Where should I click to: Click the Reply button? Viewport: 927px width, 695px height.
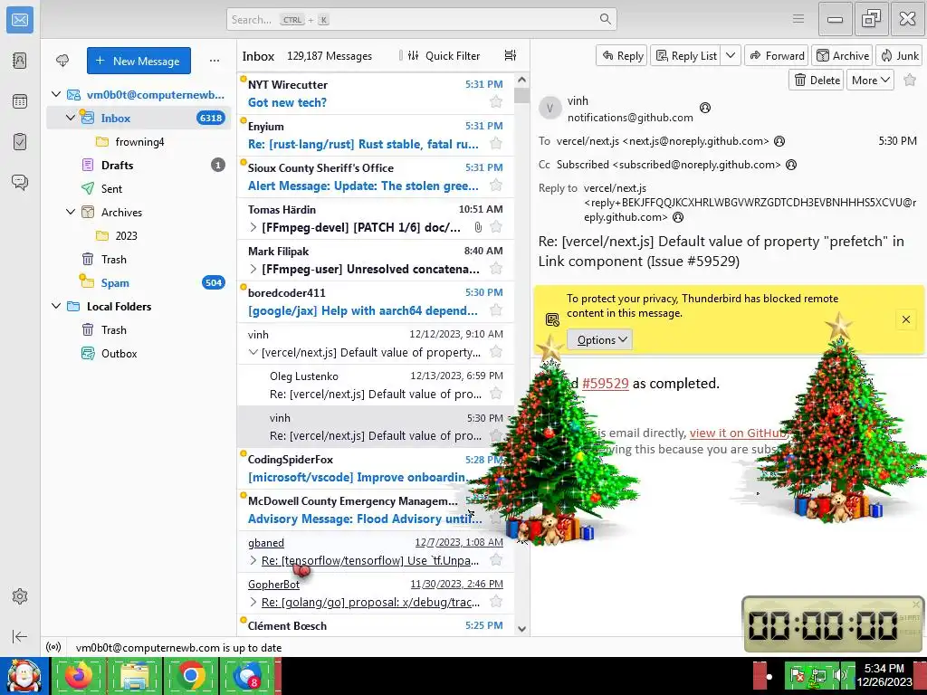click(622, 55)
